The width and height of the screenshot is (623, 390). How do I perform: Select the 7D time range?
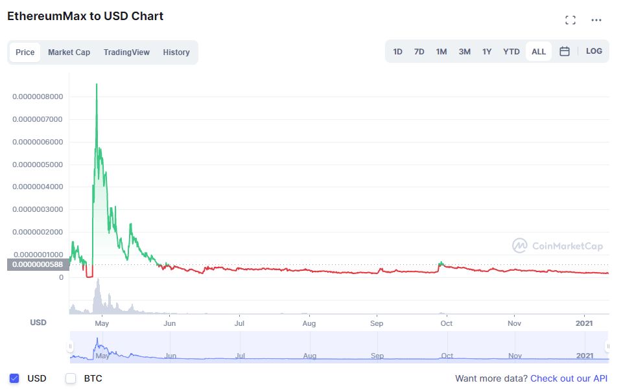[x=419, y=52]
